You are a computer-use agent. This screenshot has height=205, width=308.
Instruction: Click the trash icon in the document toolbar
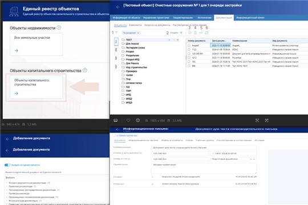click(195, 33)
